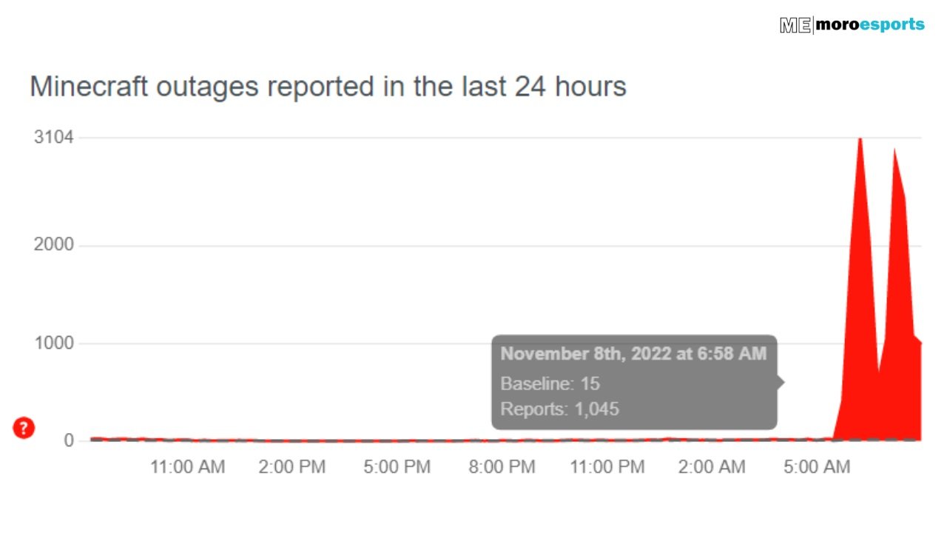Click the chart title about Minecraft outages
This screenshot has height=533, width=947.
pos(328,87)
